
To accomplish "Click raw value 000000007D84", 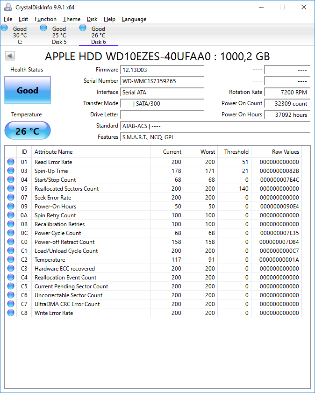I will [x=279, y=242].
